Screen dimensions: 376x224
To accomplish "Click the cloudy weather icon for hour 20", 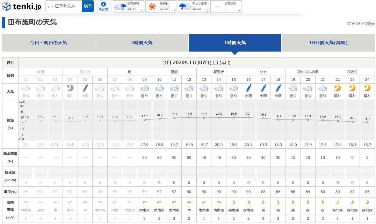I will [308, 88].
